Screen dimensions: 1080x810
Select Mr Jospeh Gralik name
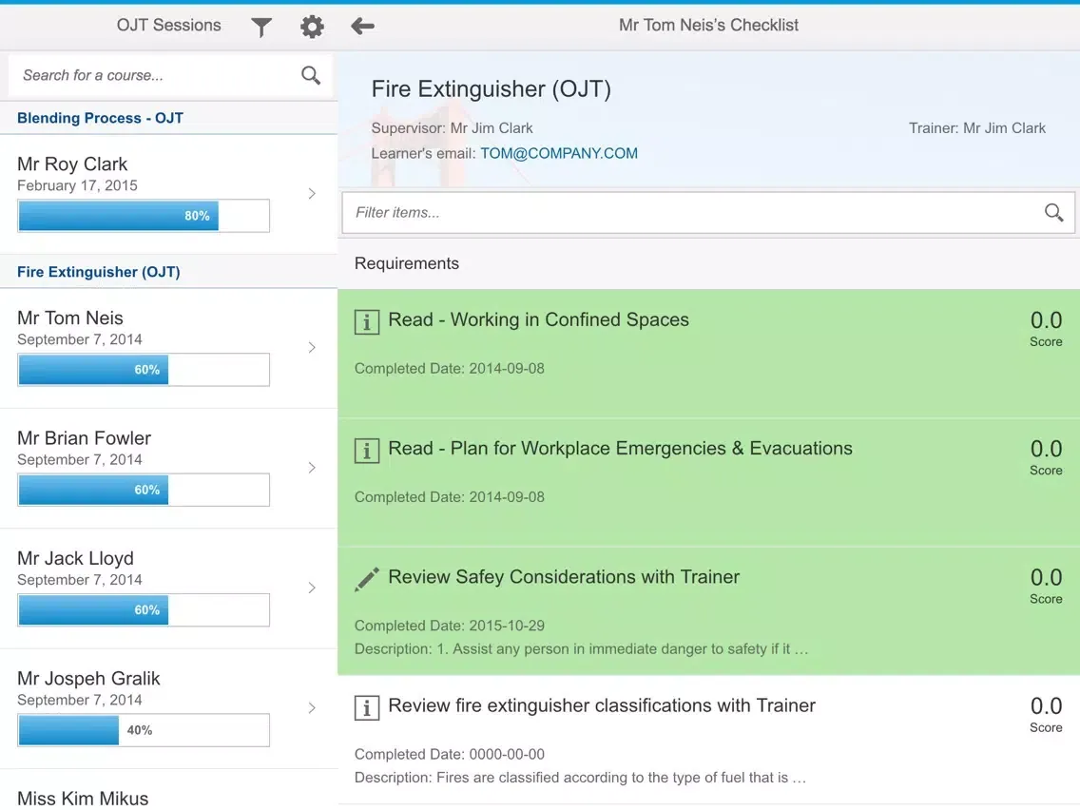coord(88,679)
